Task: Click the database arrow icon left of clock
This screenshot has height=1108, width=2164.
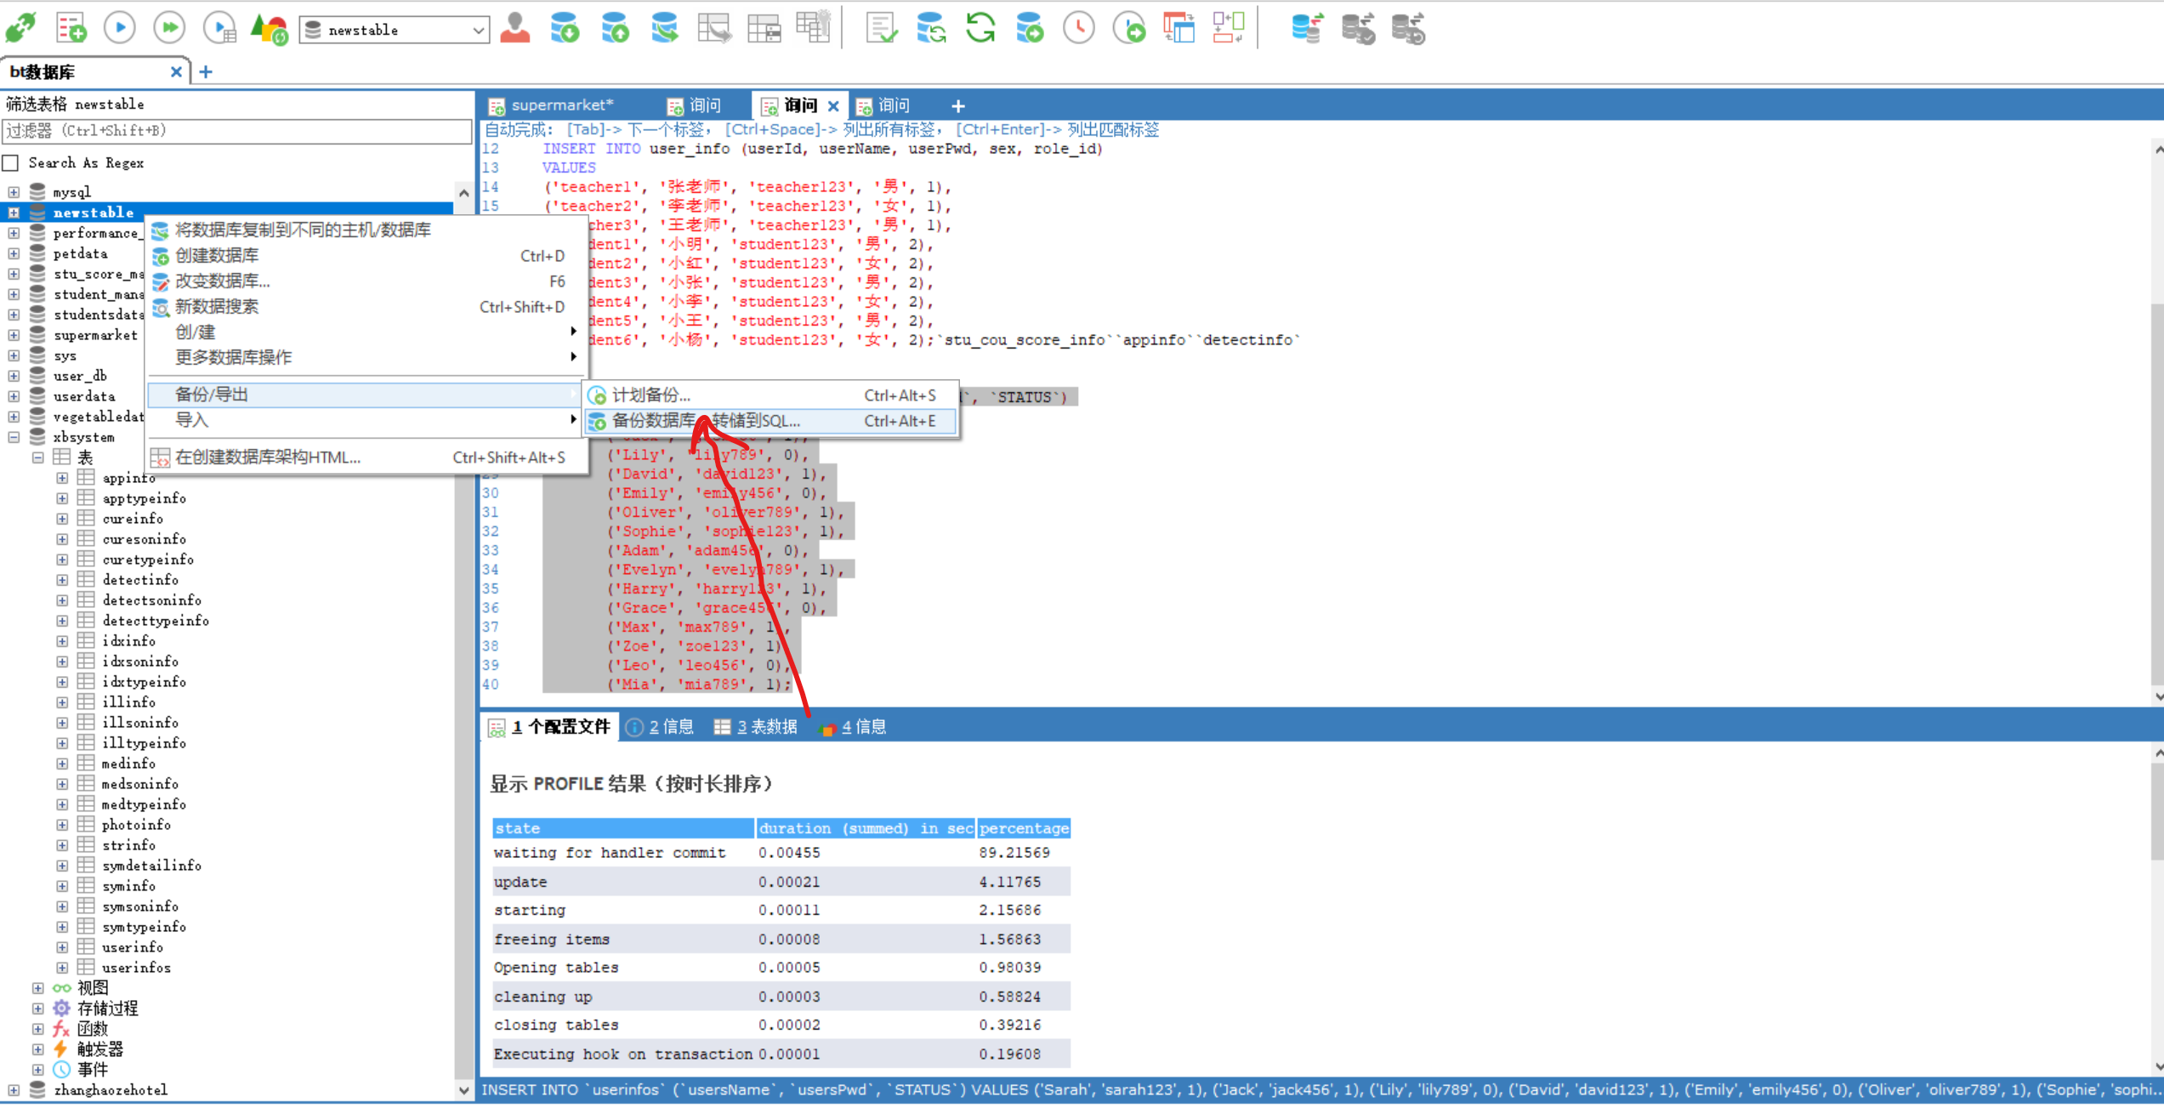Action: pos(1030,28)
